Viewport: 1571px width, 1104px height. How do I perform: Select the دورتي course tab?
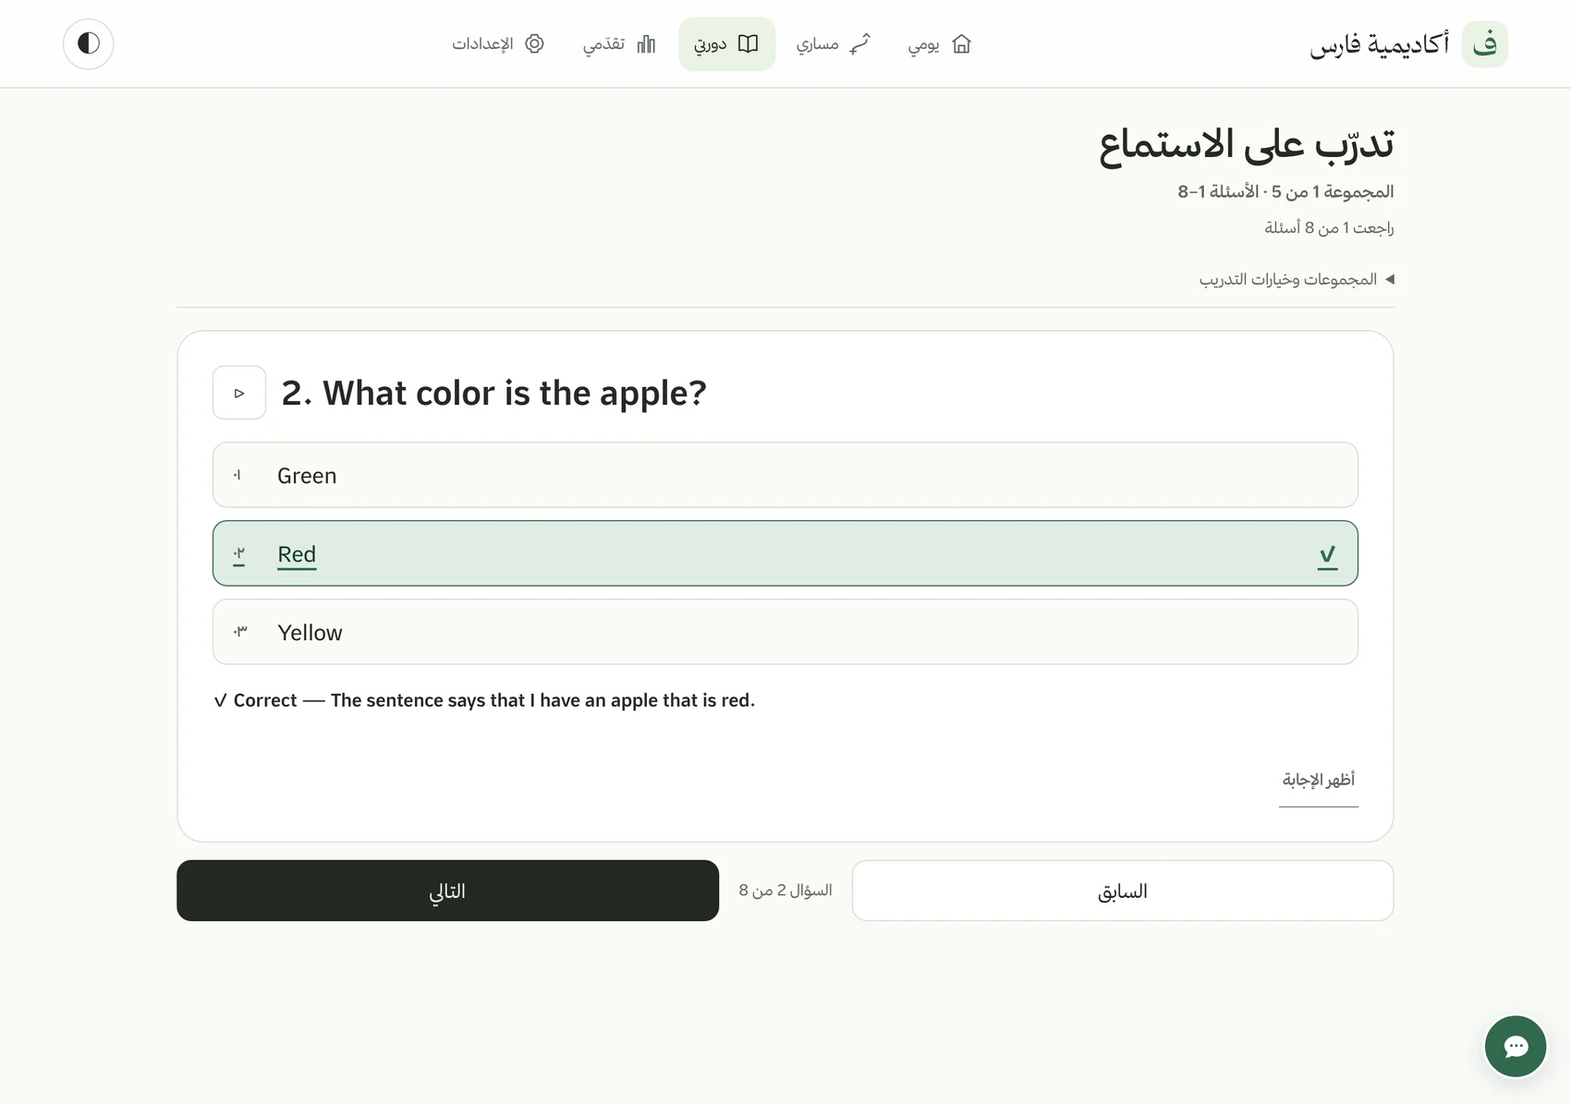click(726, 43)
